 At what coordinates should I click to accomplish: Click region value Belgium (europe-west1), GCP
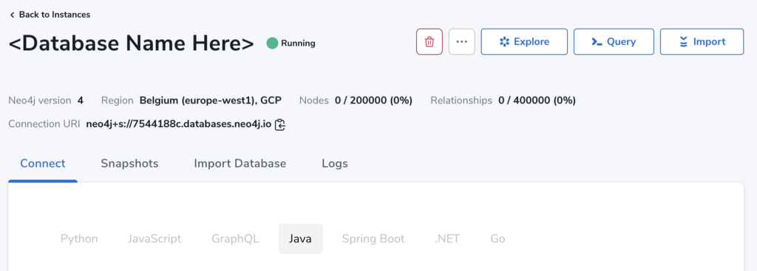(211, 100)
